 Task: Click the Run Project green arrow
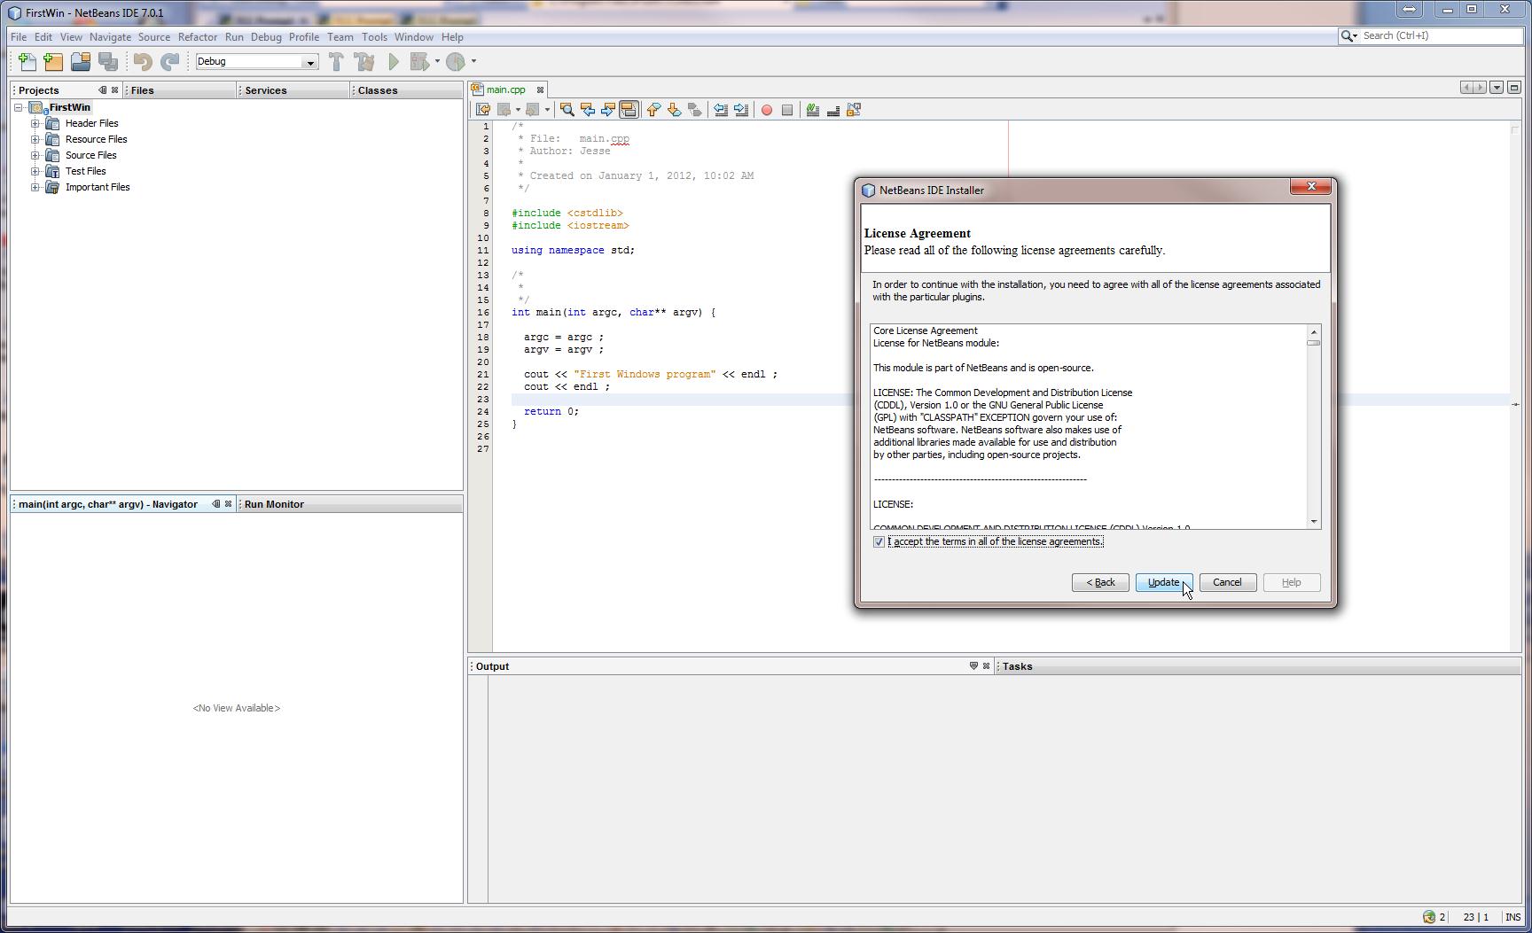[394, 61]
